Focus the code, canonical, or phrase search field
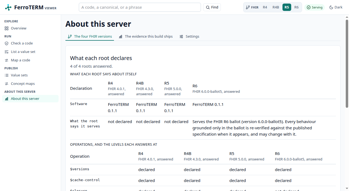 (x=140, y=7)
